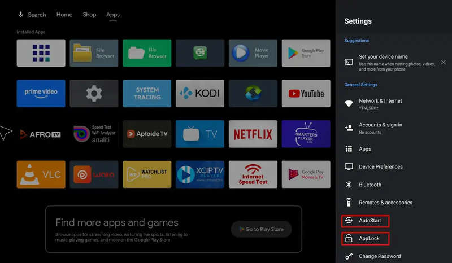Viewport: 452px width, 263px height.
Task: Open Network & Internet settings
Action: [394, 104]
